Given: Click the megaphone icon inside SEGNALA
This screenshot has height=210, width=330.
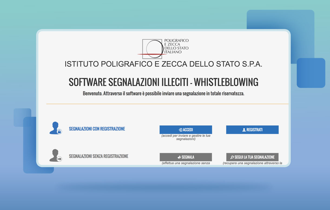Looking at the screenshot, I should coord(179,157).
